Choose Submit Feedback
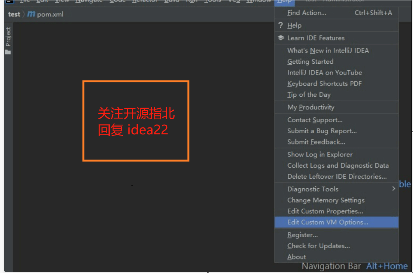Image resolution: width=413 pixels, height=273 pixels. point(336,142)
